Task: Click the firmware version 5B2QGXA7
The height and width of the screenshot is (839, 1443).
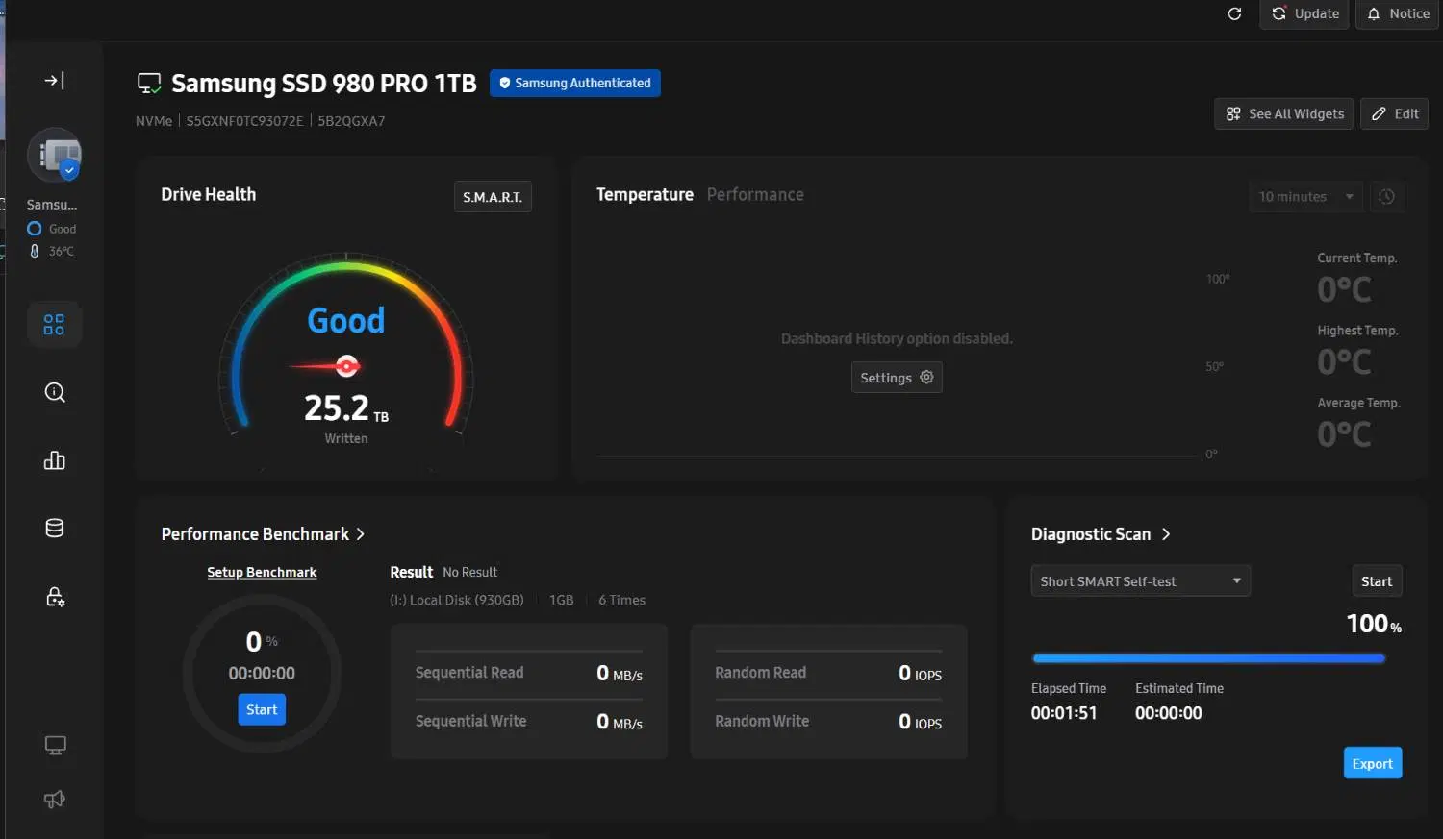Action: pyautogui.click(x=351, y=121)
